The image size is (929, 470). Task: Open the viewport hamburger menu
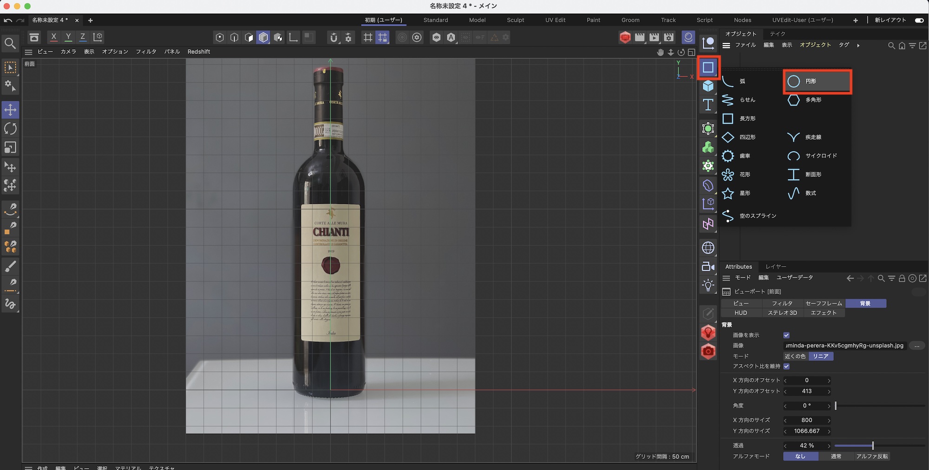[x=28, y=52]
